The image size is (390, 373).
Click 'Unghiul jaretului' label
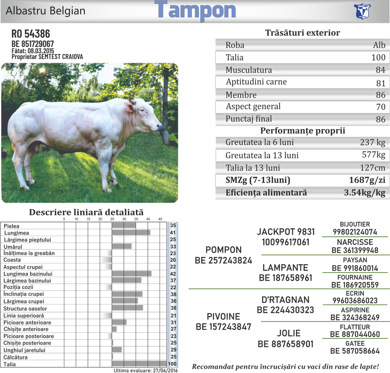point(24,350)
